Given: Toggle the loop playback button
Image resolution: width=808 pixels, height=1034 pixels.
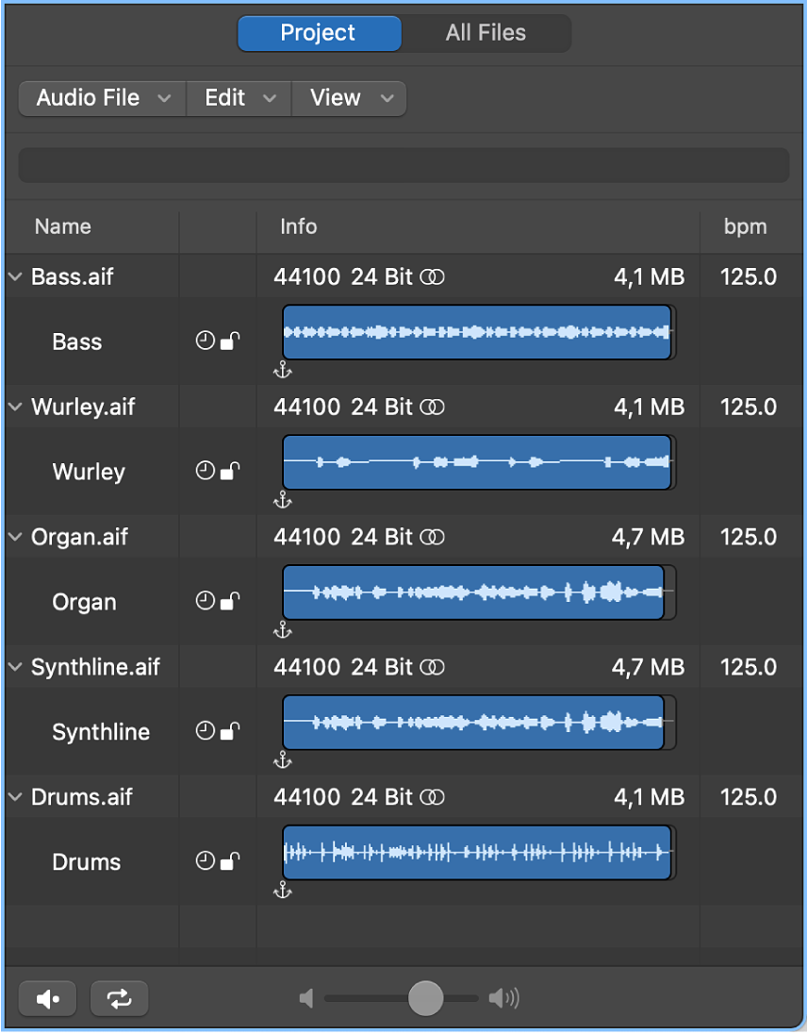Looking at the screenshot, I should (120, 998).
